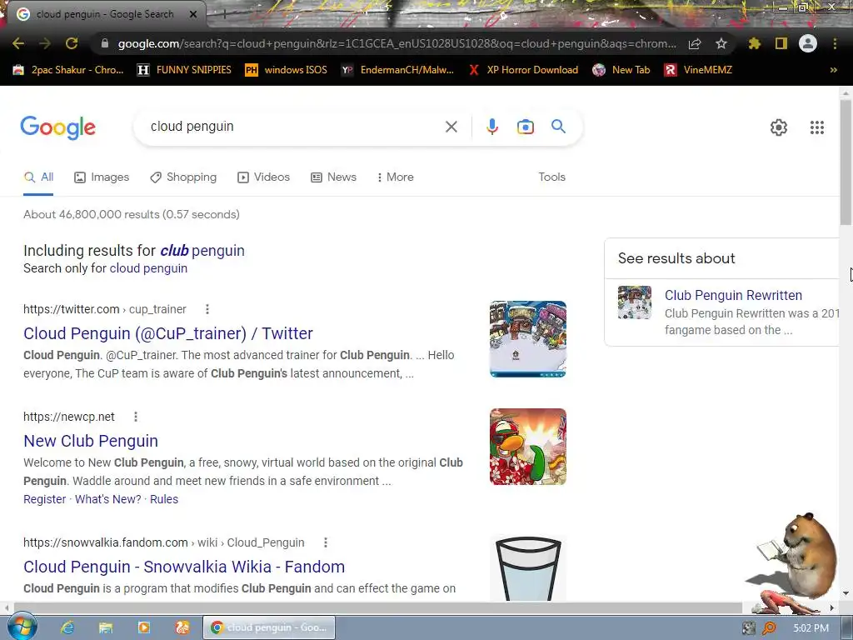Open options for snowvalkia fandom result
Image resolution: width=853 pixels, height=640 pixels.
(x=326, y=542)
